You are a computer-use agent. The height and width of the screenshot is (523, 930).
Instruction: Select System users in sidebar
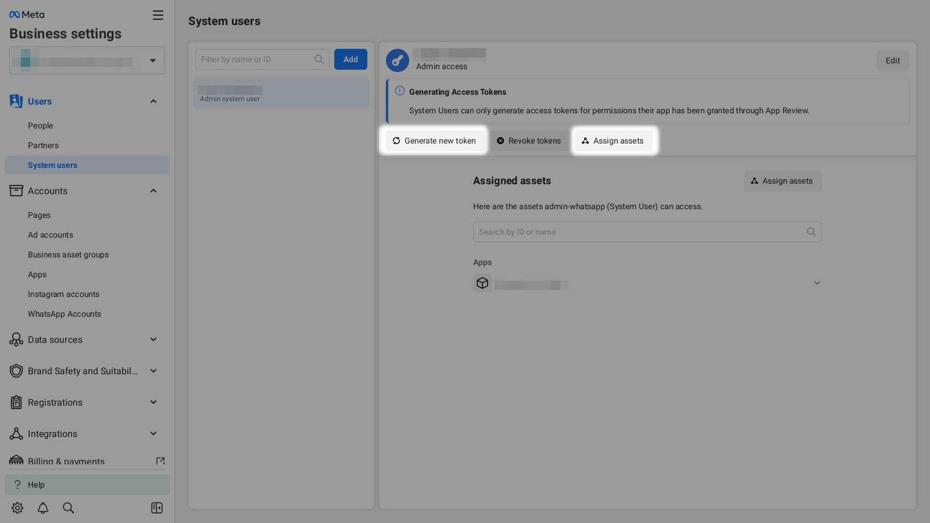point(87,165)
